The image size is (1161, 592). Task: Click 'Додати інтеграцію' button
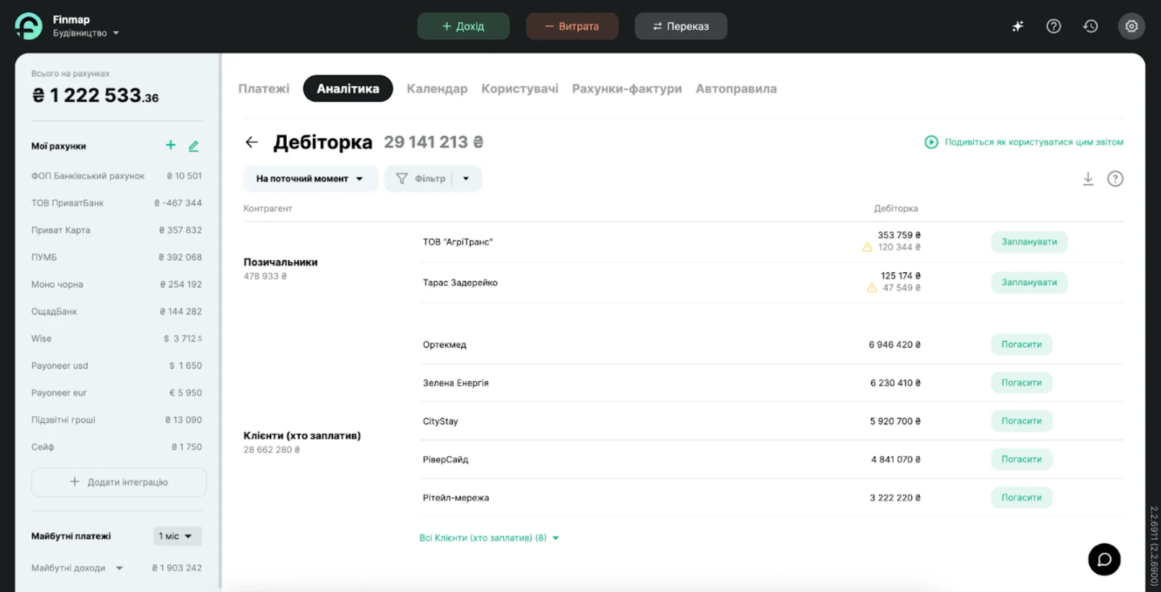[119, 482]
